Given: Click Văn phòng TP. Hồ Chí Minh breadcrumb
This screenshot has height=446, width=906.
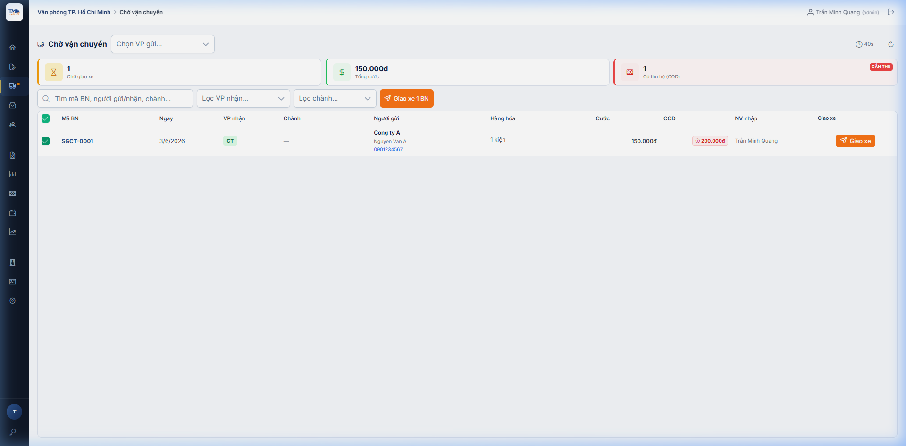Looking at the screenshot, I should [x=74, y=12].
